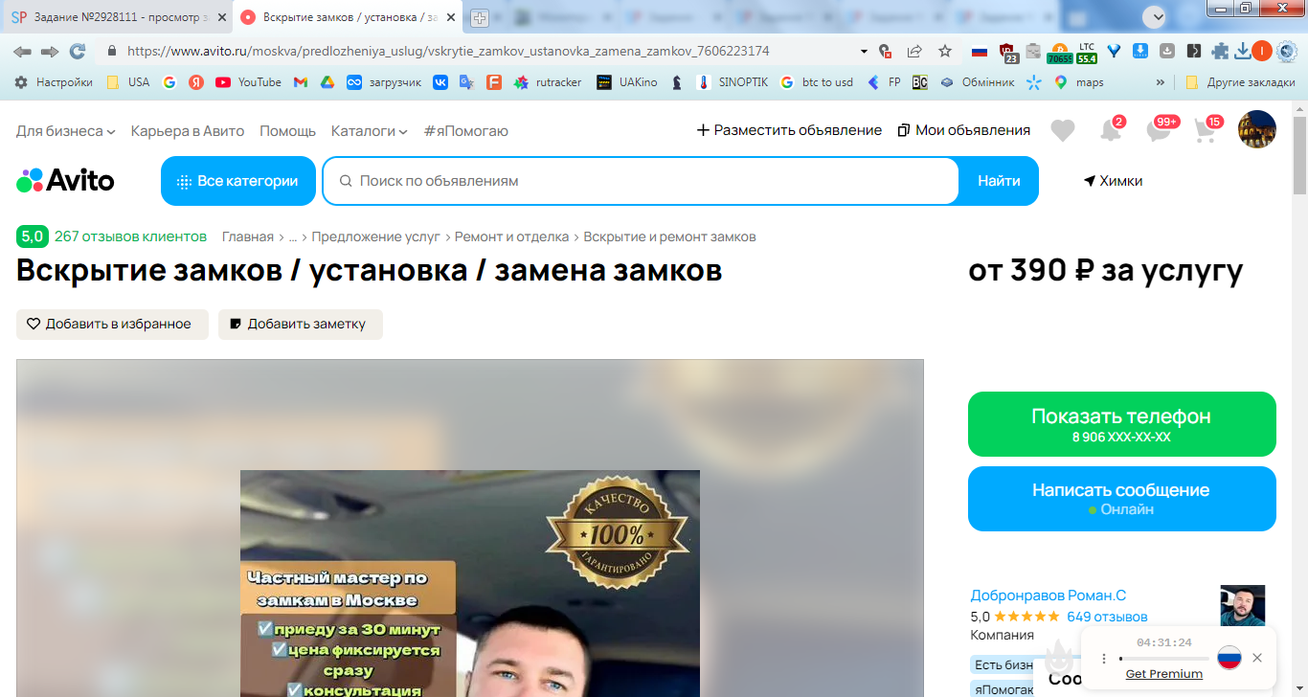The height and width of the screenshot is (697, 1308).
Task: Open seller 'Добронравов Роман.С' profile link
Action: click(x=1049, y=596)
